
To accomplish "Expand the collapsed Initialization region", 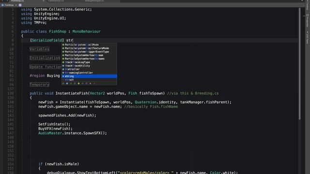I will (45, 58).
